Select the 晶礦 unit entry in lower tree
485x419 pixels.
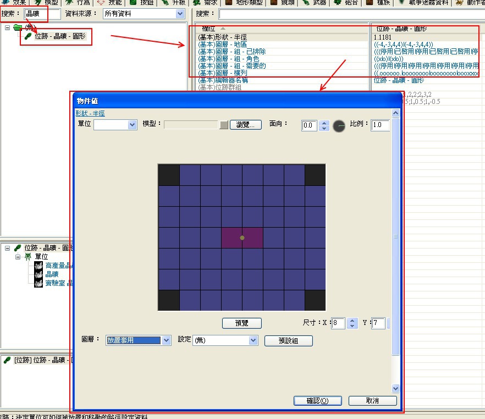point(52,274)
